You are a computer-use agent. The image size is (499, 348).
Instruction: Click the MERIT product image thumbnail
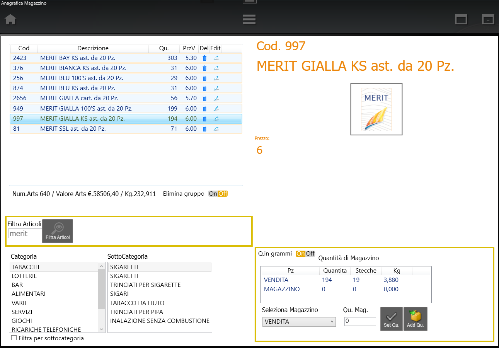[376, 109]
